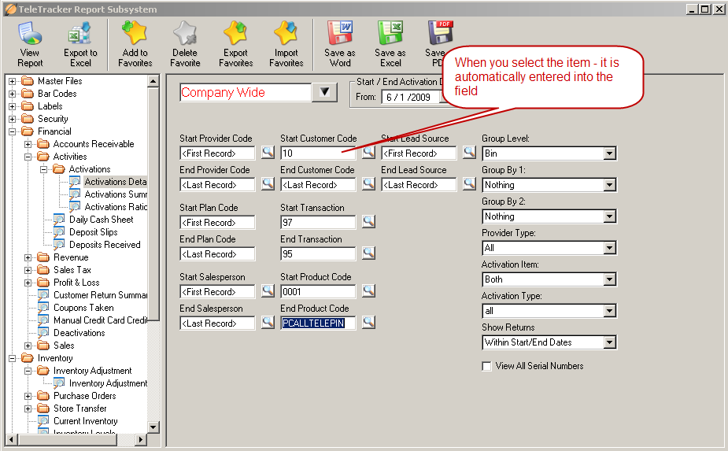The width and height of the screenshot is (728, 451).
Task: Enable View All Serial Numbers checkbox
Action: coord(487,366)
